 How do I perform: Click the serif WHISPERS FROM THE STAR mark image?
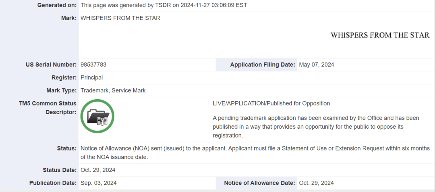click(x=380, y=35)
